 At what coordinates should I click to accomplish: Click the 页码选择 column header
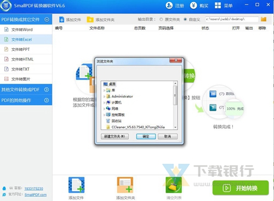pyautogui.click(x=166, y=28)
